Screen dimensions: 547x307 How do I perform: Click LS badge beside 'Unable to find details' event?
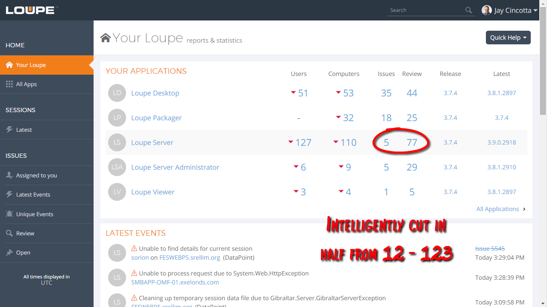tap(117, 253)
